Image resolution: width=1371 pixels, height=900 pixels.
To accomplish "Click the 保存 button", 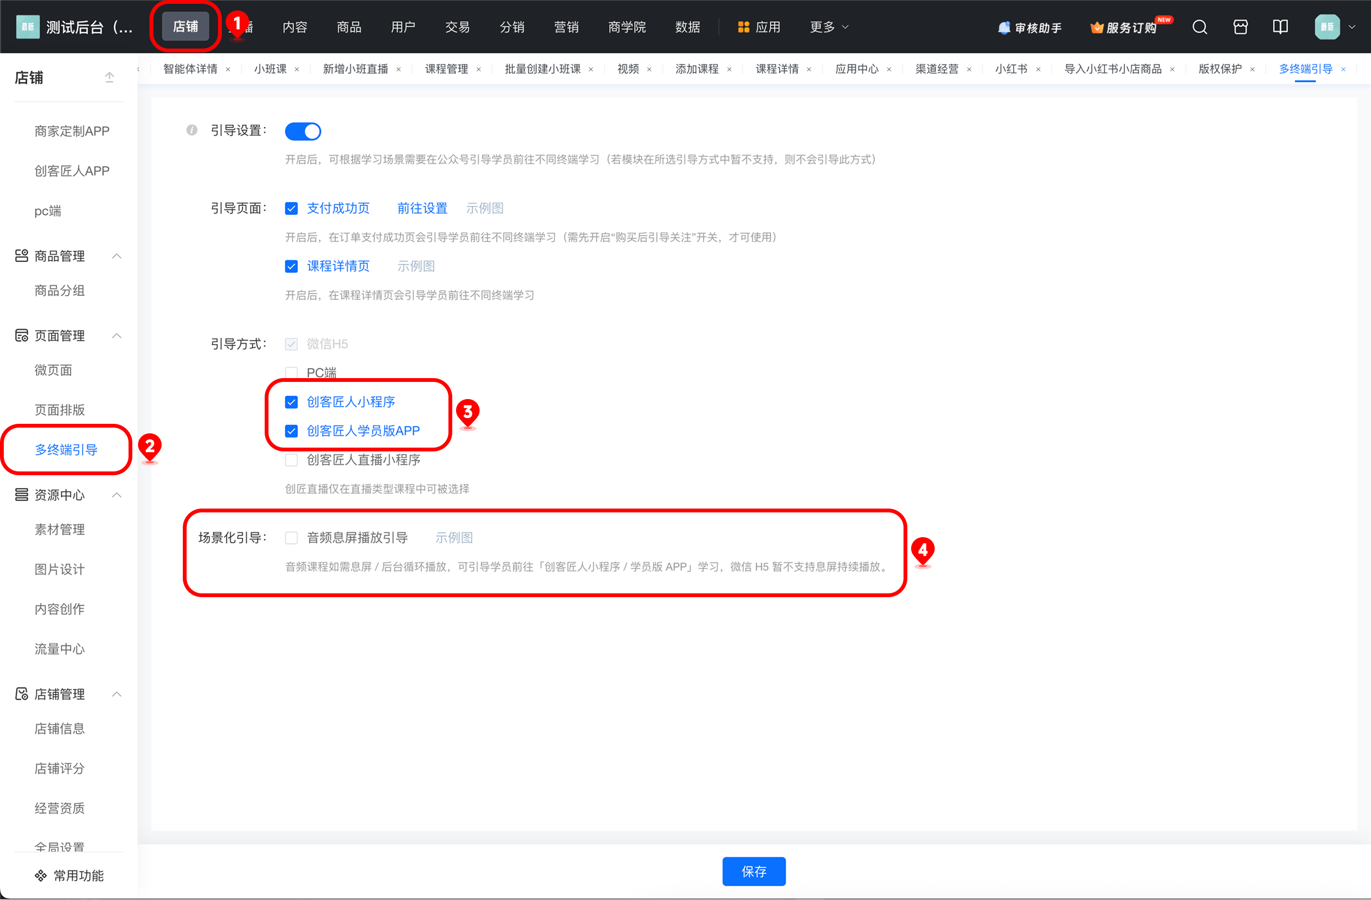I will click(x=754, y=871).
